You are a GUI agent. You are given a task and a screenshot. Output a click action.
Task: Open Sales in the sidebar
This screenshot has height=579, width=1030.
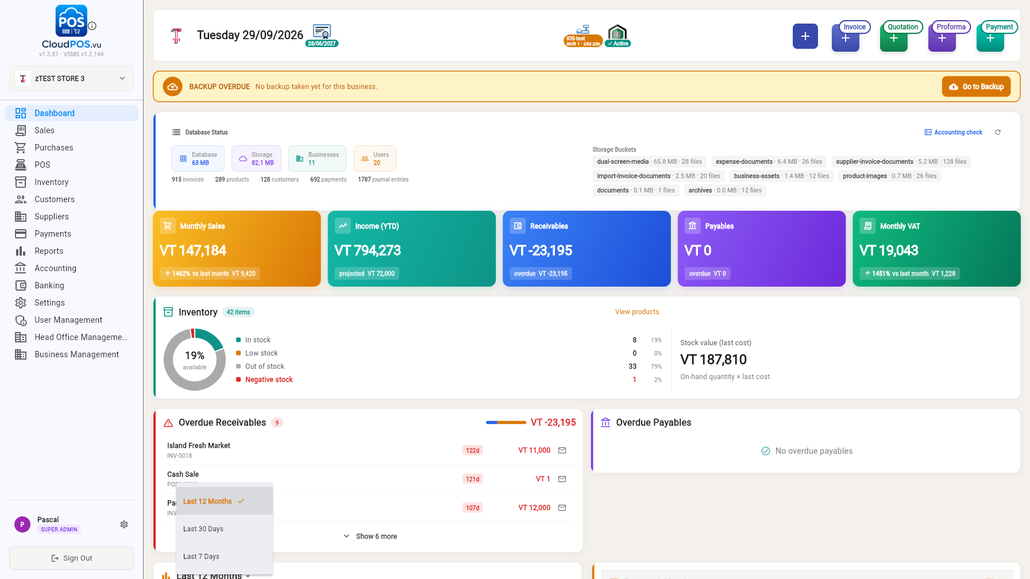click(x=71, y=130)
